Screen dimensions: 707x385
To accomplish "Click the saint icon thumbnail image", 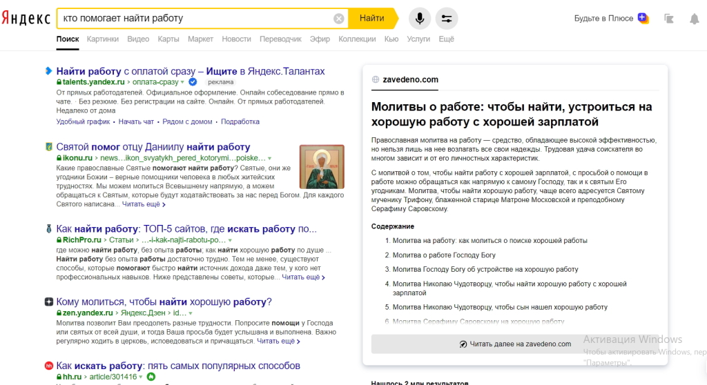I will (322, 166).
